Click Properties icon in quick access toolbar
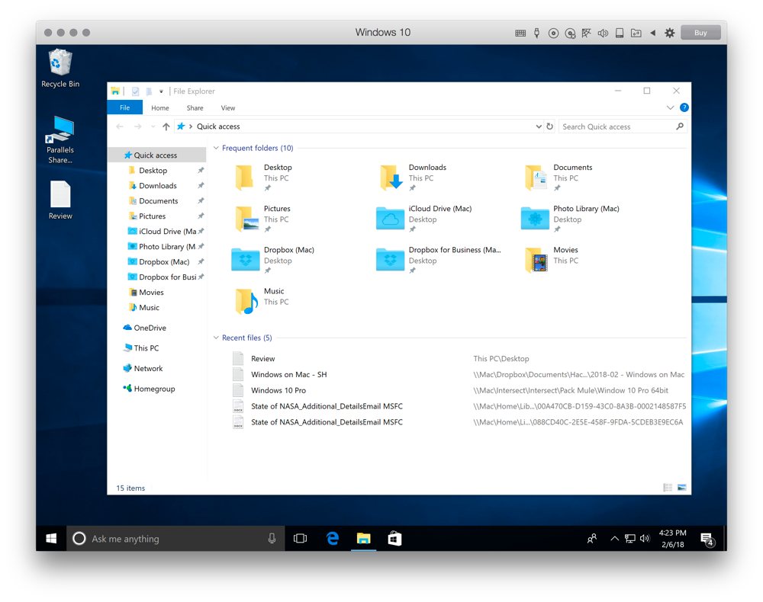The image size is (763, 602). [135, 91]
